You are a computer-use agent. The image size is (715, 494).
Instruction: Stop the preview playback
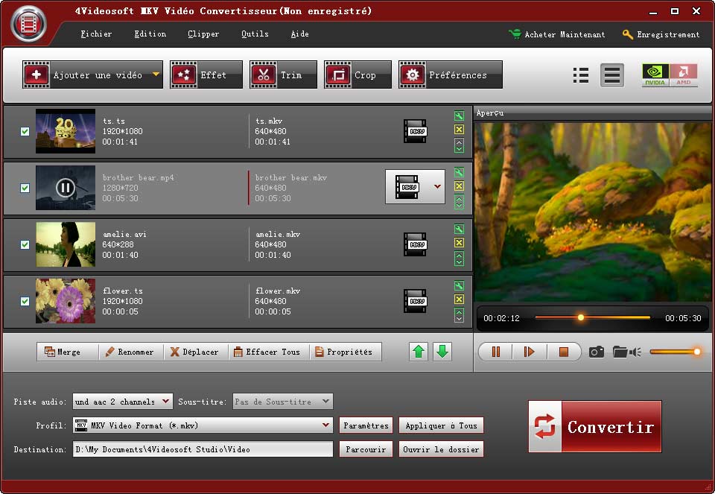pos(564,352)
